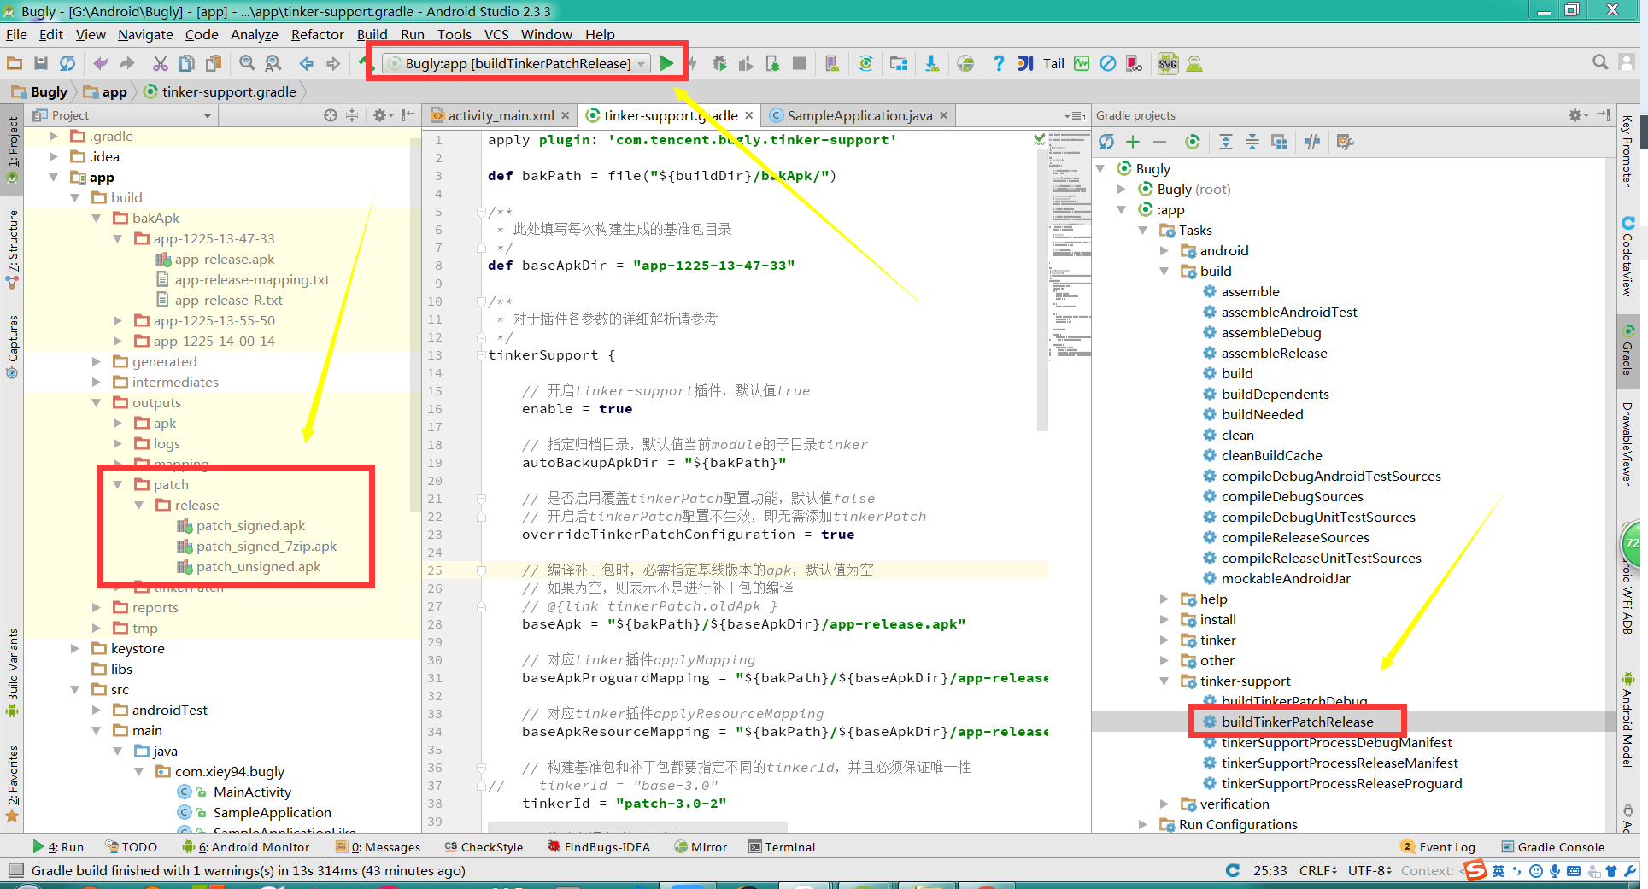
Task: Expand the keystore folder
Action: point(75,649)
